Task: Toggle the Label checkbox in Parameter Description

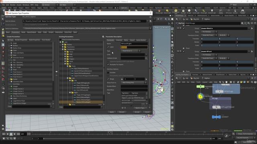Action: 108,47
